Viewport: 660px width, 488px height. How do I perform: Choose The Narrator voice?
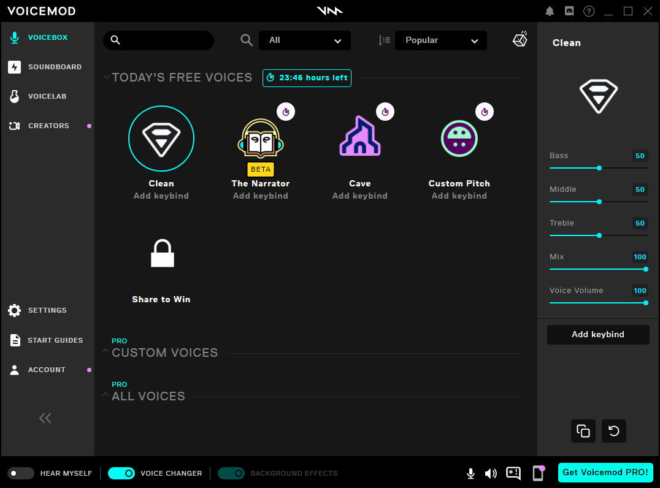[x=260, y=139]
